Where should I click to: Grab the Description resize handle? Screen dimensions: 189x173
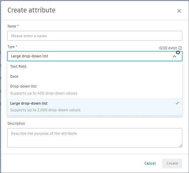180,146
